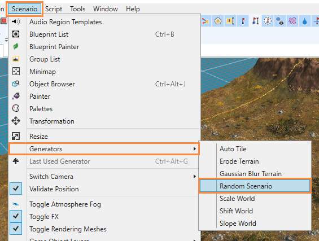The image size is (319, 241).
Task: Click the Minimap icon
Action: tap(16, 71)
